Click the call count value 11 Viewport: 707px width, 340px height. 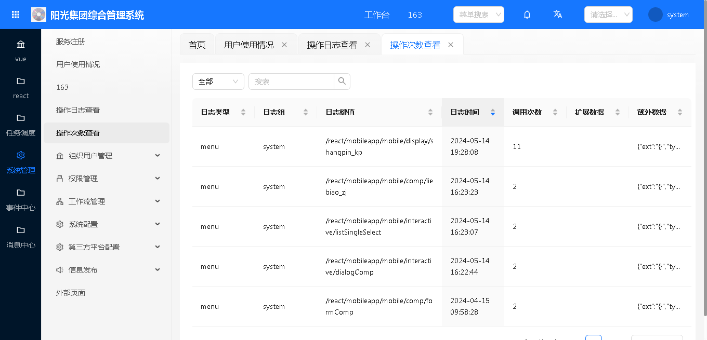click(x=517, y=146)
